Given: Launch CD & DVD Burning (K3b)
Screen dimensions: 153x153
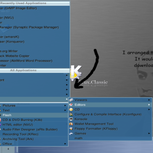Looking at the screenshot, I should point(34,120).
